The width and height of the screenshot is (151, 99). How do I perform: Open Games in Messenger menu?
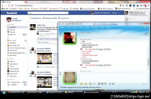(87, 27)
